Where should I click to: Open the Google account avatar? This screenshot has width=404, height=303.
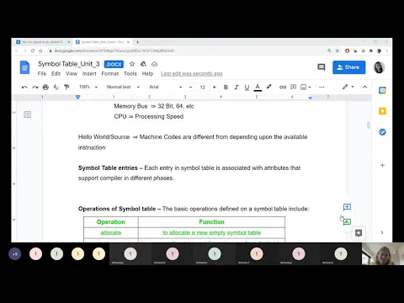(379, 67)
